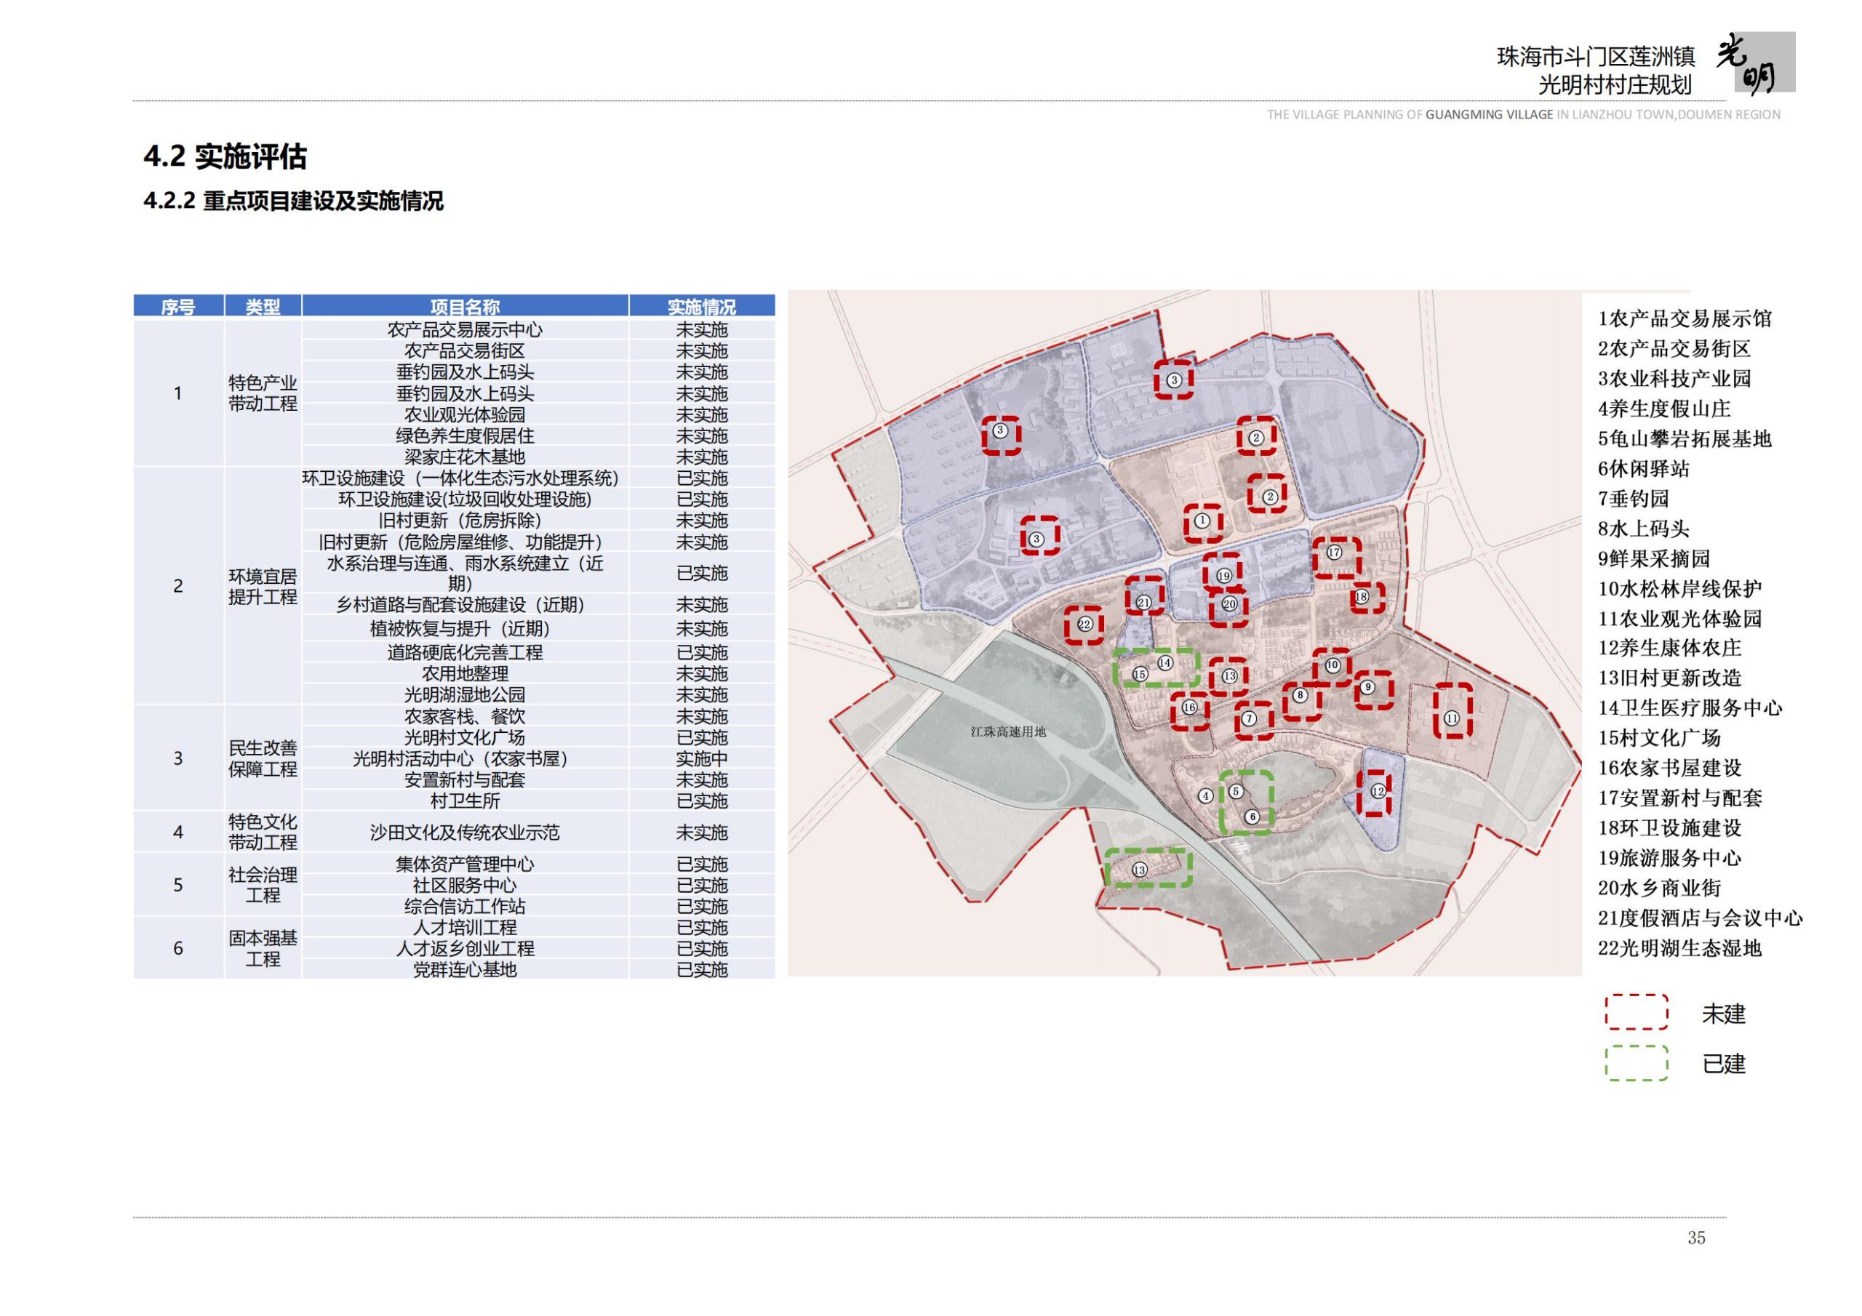Click the 特色产业带动工程 type cell
The width and height of the screenshot is (1862, 1316).
[263, 393]
